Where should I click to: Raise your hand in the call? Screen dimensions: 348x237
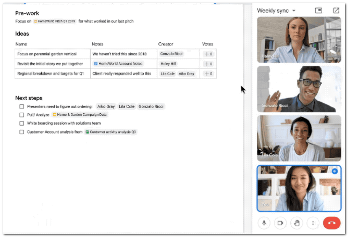tap(296, 222)
